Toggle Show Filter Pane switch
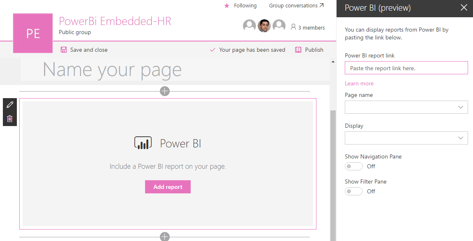The image size is (473, 241). [353, 191]
